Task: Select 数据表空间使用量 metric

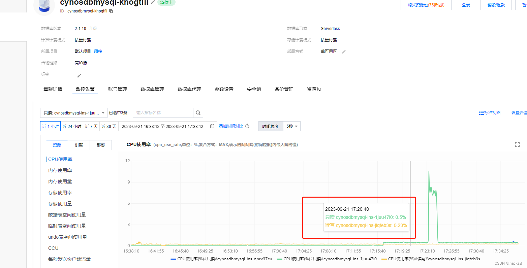Action: pyautogui.click(x=67, y=215)
